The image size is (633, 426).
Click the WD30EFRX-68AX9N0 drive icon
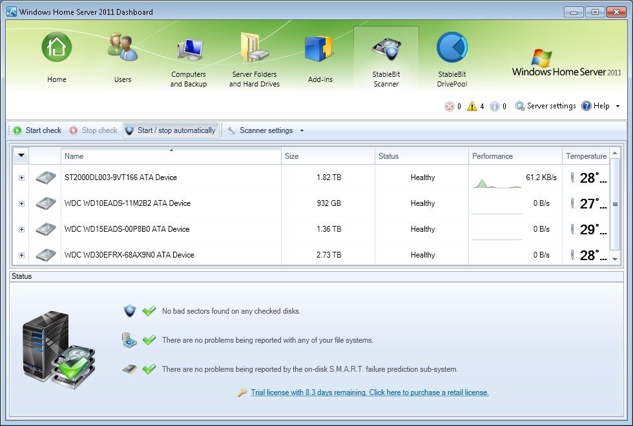pos(46,255)
